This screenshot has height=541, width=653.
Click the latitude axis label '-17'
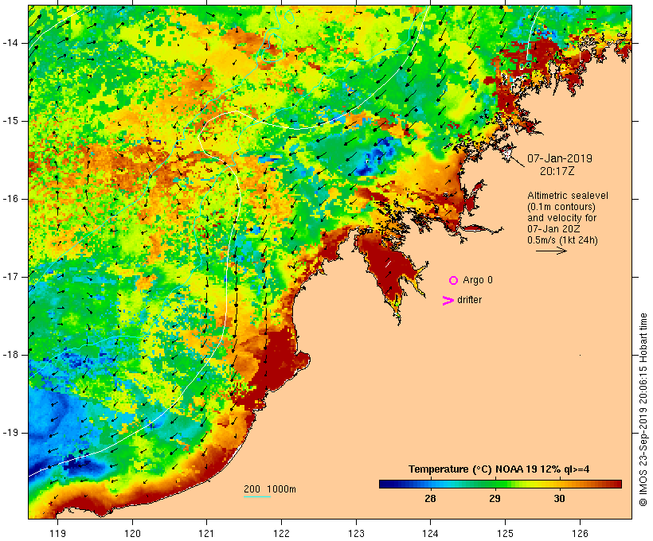[x=10, y=277]
